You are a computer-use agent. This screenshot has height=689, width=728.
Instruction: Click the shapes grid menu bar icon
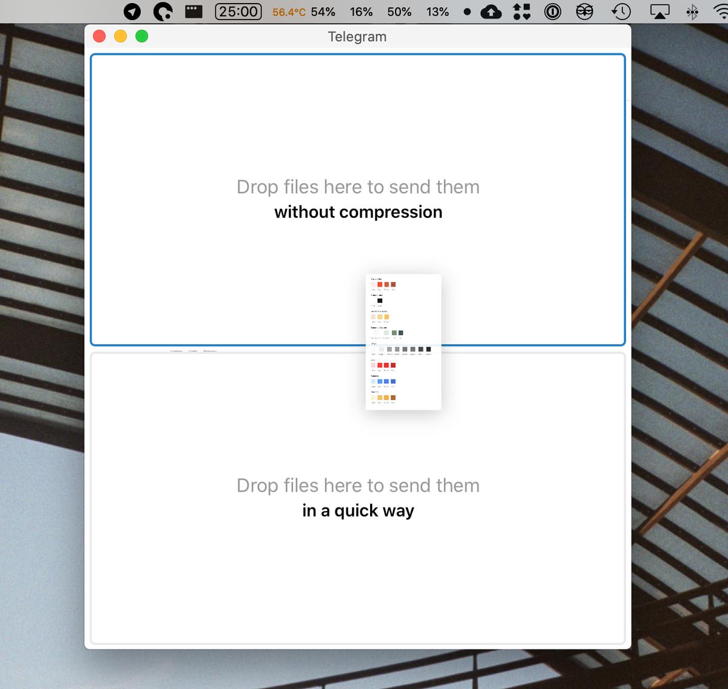pos(522,12)
